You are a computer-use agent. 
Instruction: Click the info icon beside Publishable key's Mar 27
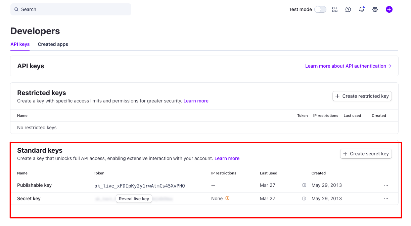click(304, 185)
